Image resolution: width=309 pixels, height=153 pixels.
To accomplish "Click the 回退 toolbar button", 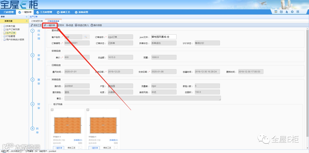I will (69, 25).
